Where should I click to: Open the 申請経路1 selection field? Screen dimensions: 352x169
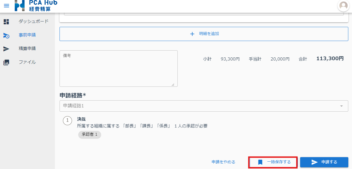pos(198,106)
